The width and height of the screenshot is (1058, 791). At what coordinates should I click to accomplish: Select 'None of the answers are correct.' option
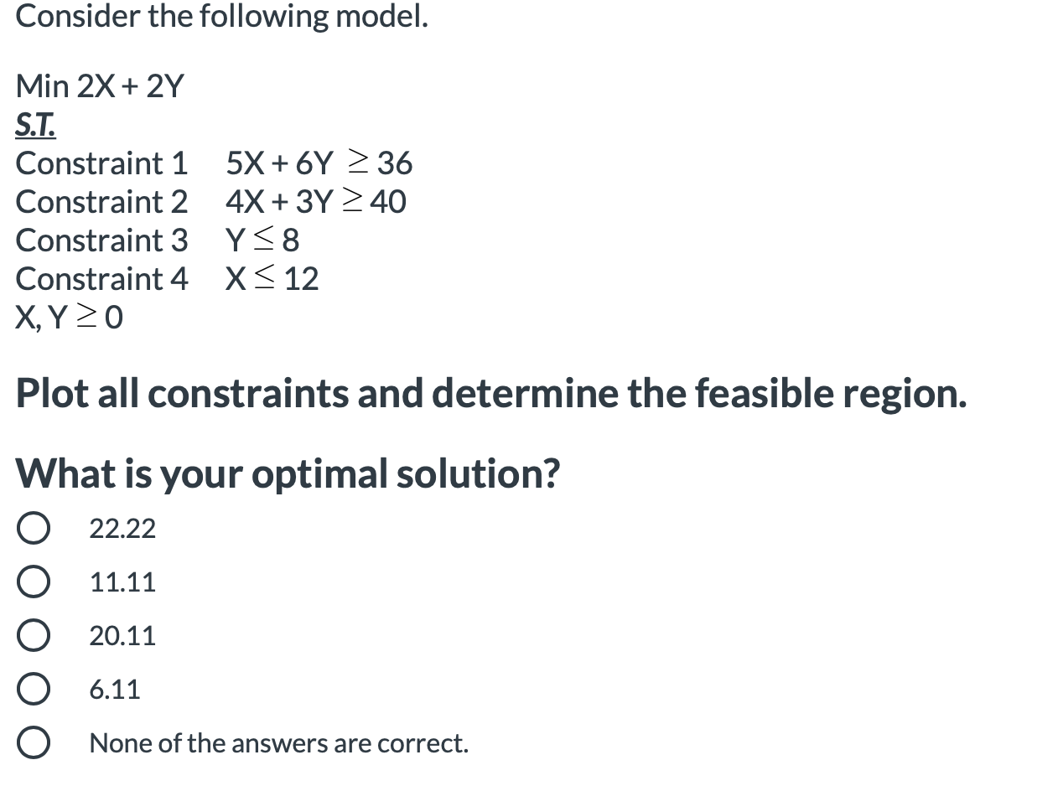[34, 742]
